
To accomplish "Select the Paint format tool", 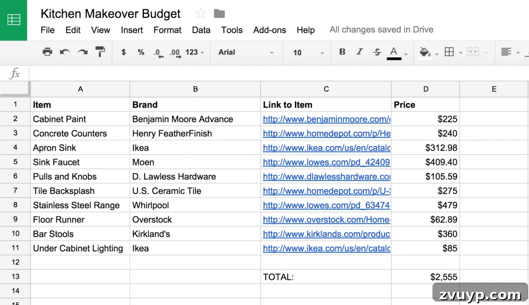I will 101,52.
